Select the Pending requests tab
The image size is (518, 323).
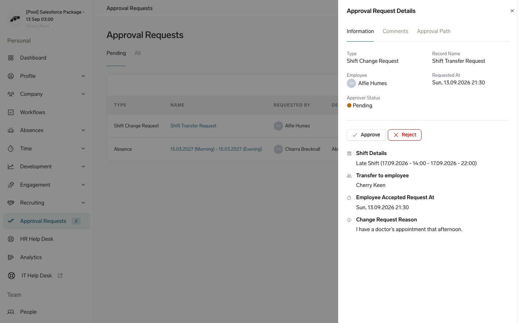coord(116,53)
